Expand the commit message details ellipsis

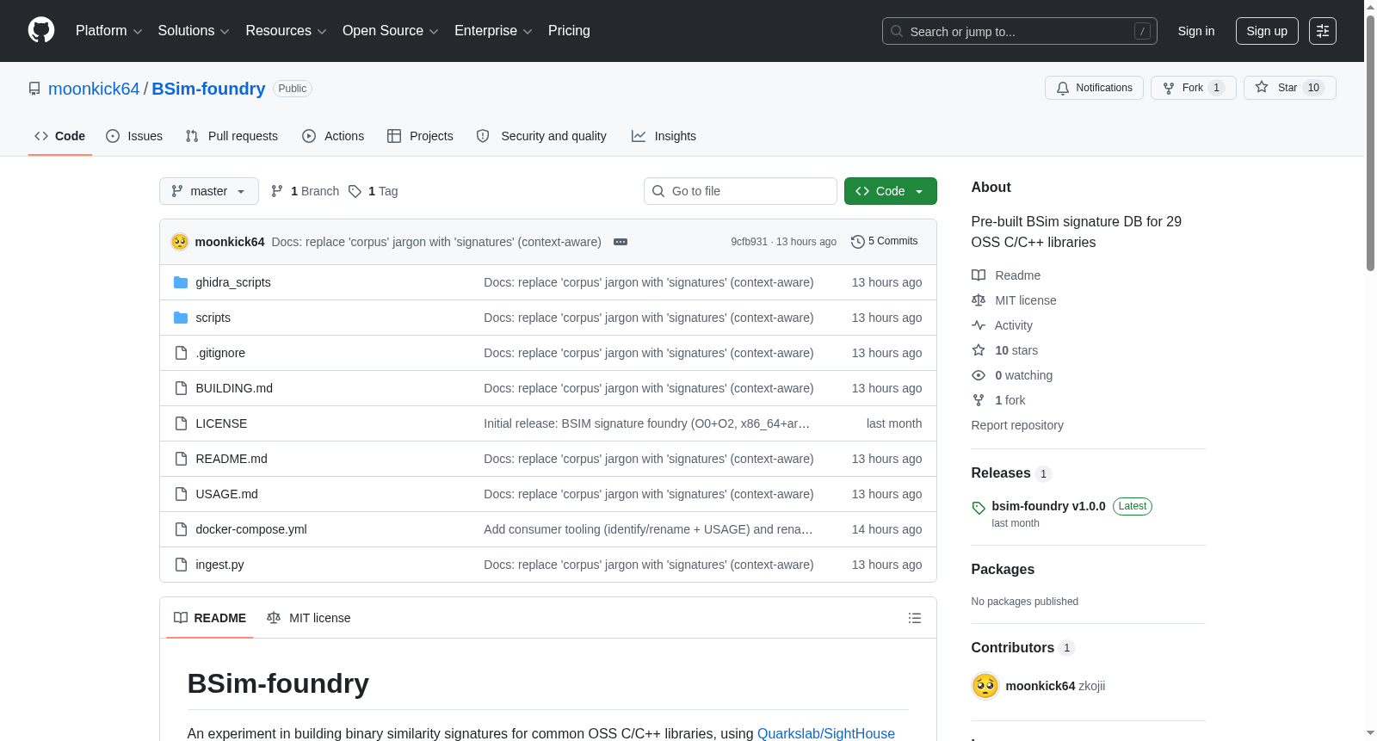pyautogui.click(x=621, y=242)
